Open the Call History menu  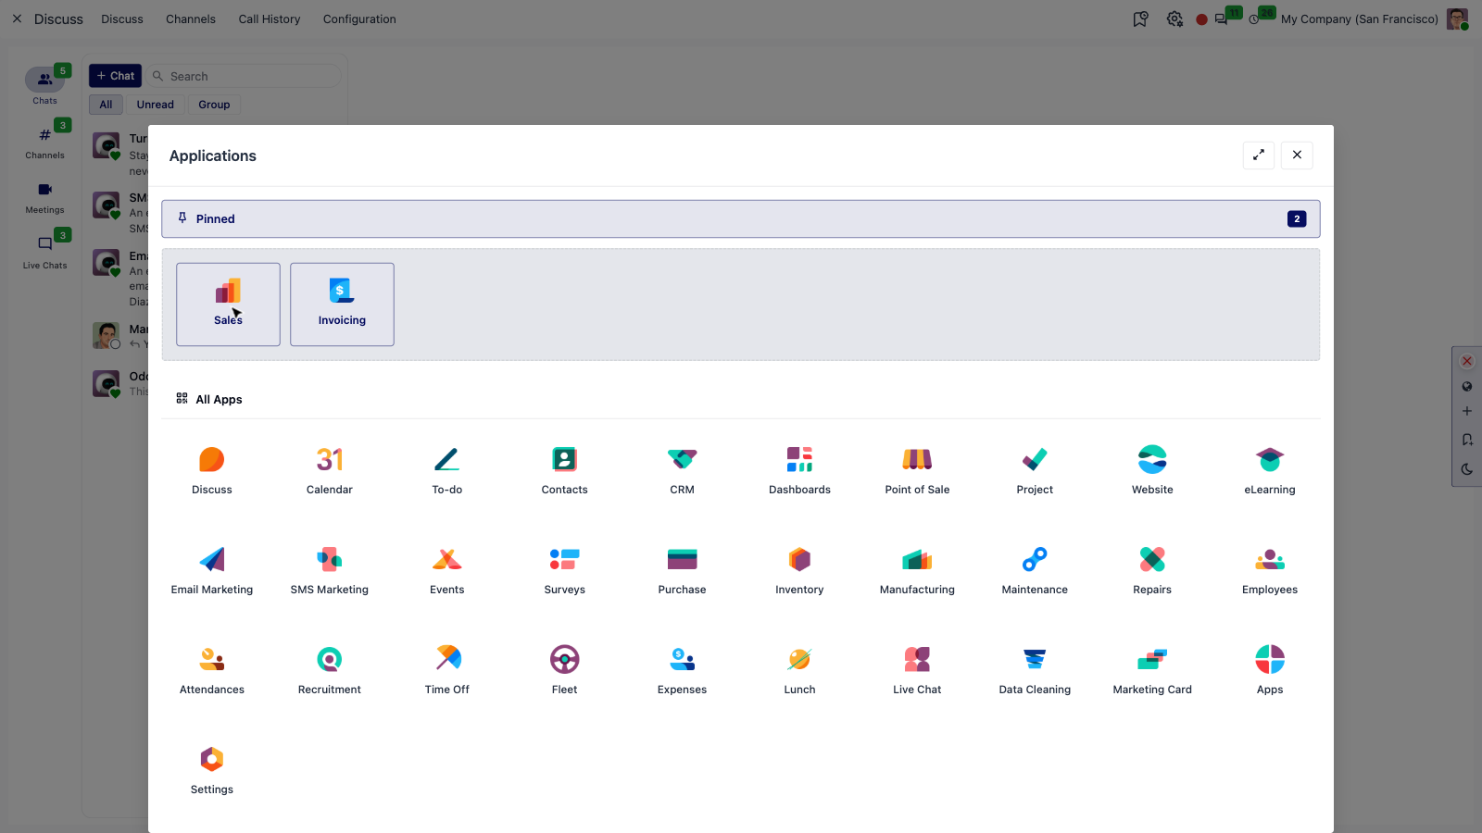270,19
